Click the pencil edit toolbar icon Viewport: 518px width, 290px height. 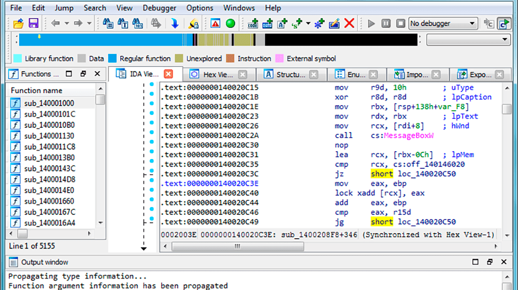(334, 23)
